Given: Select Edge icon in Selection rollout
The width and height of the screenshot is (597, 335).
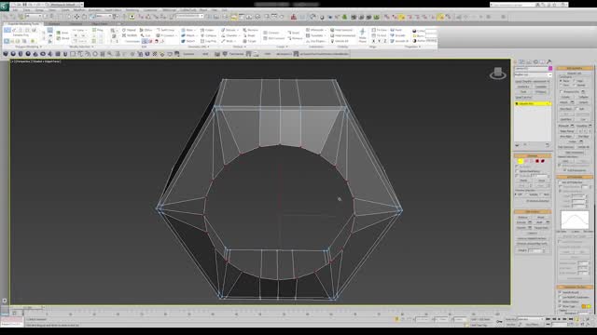Looking at the screenshot, I should click(x=526, y=161).
